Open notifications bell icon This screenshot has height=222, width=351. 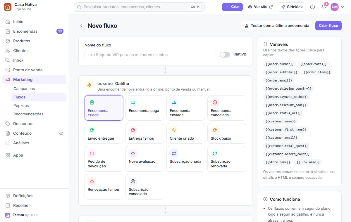(x=324, y=7)
